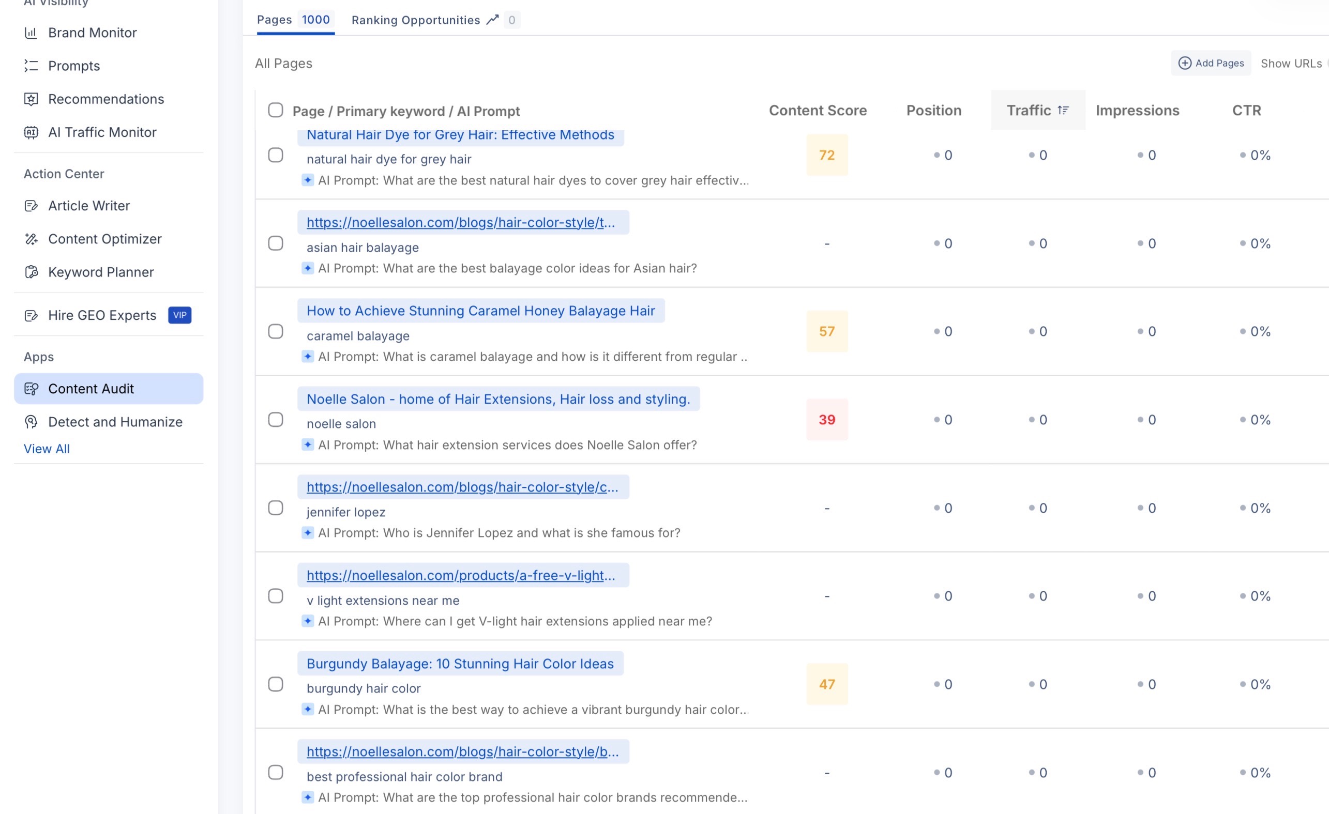Click AI sparkle icon for caramel balayage prompt
Viewport: 1329px width, 814px height.
click(308, 356)
